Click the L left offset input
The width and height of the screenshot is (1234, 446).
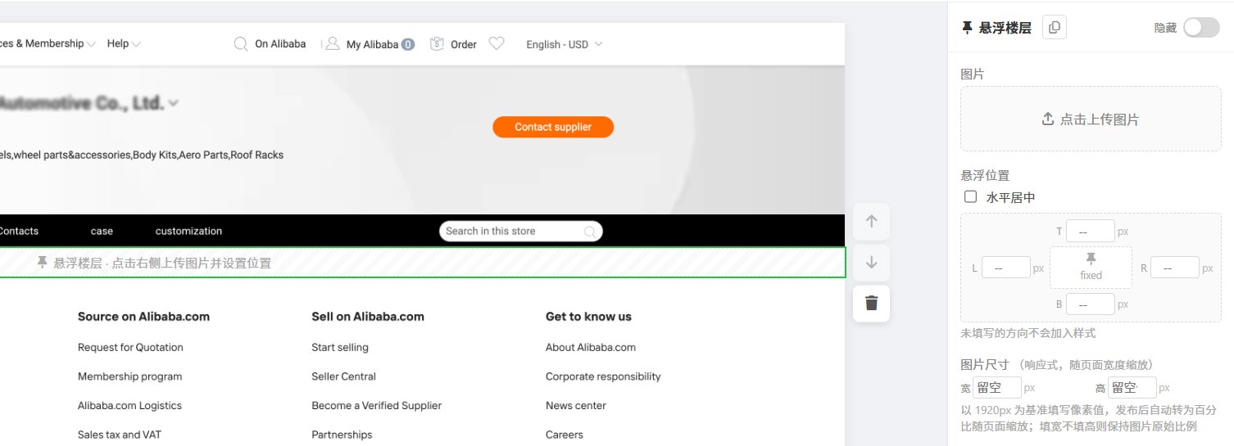1006,268
